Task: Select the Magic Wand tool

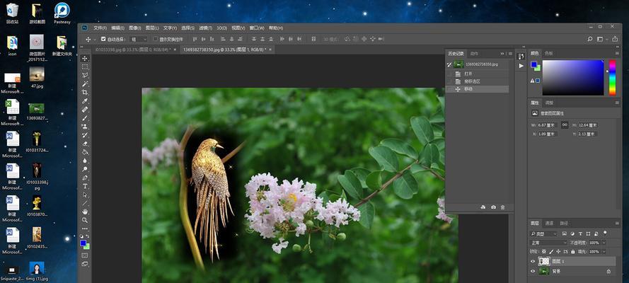Action: point(85,83)
